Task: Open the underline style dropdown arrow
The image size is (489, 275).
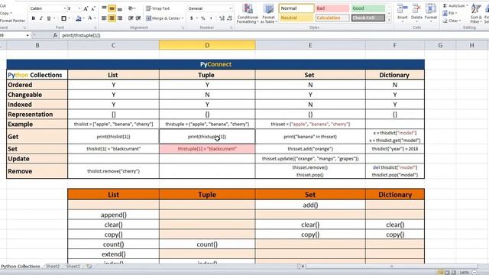Action: pyautogui.click(x=54, y=18)
